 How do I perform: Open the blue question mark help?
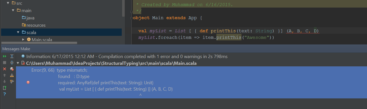point(5,94)
